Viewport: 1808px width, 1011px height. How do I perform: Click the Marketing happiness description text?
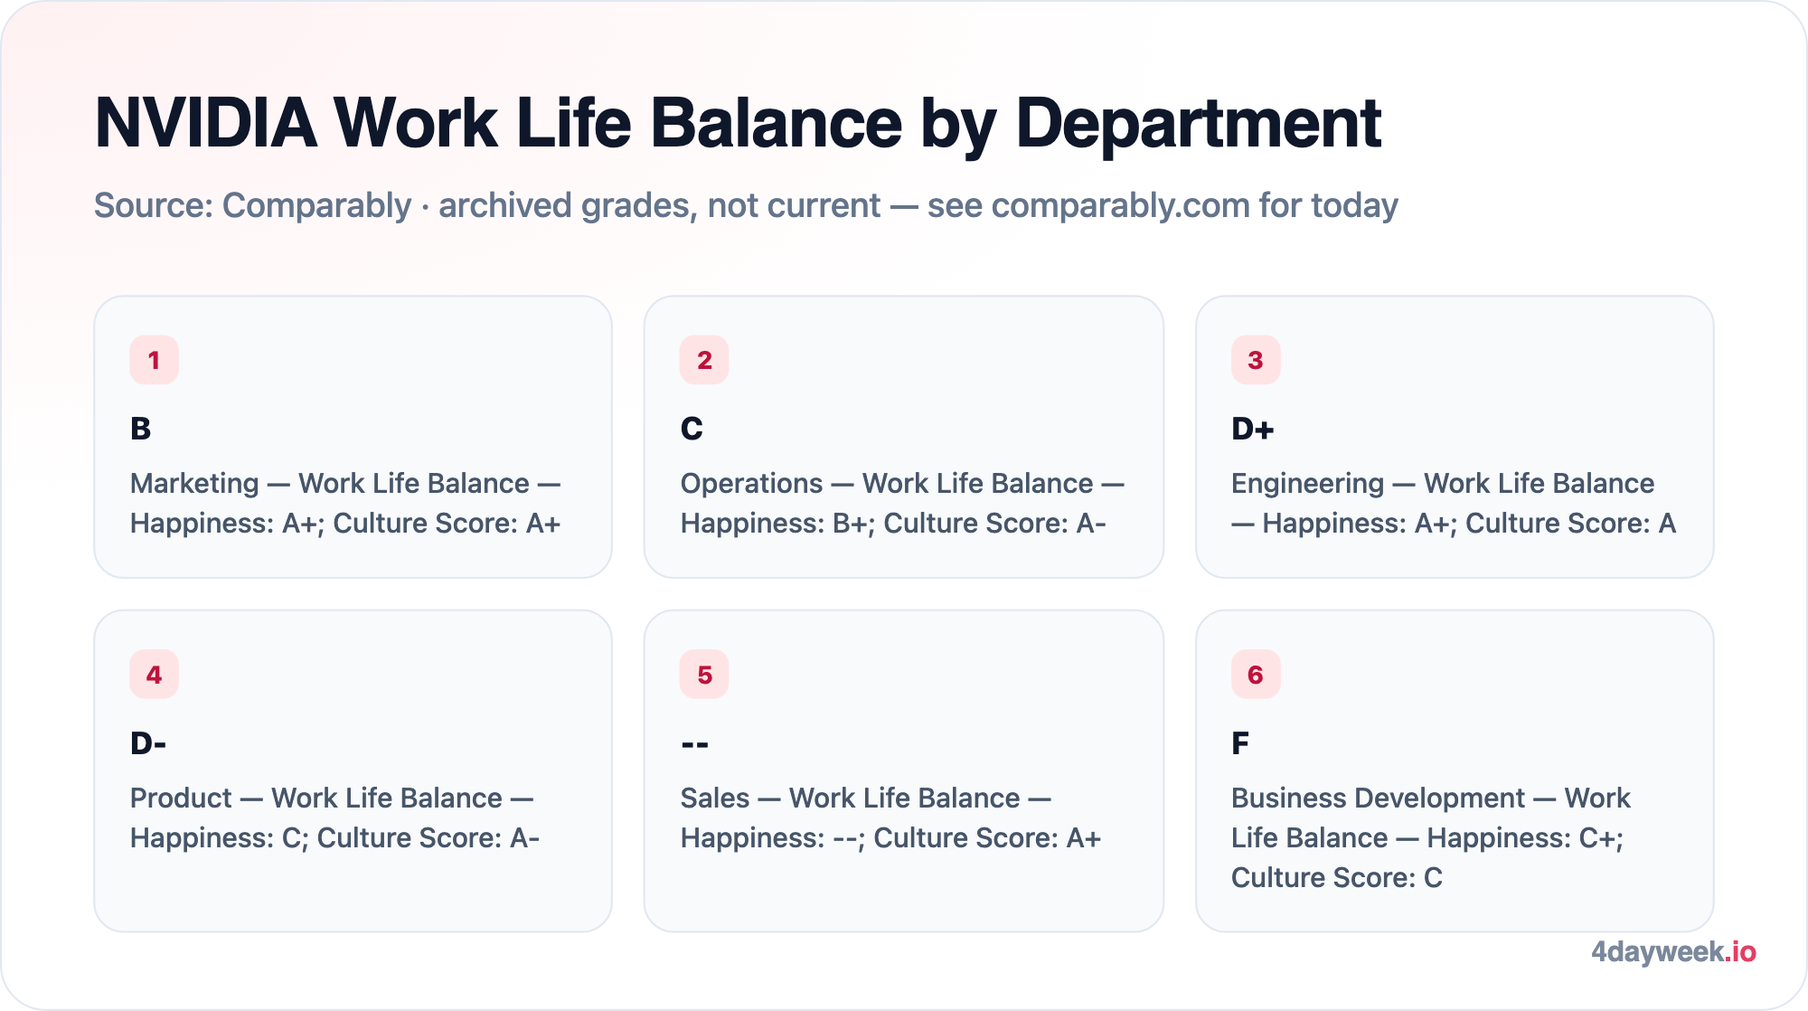click(x=345, y=503)
